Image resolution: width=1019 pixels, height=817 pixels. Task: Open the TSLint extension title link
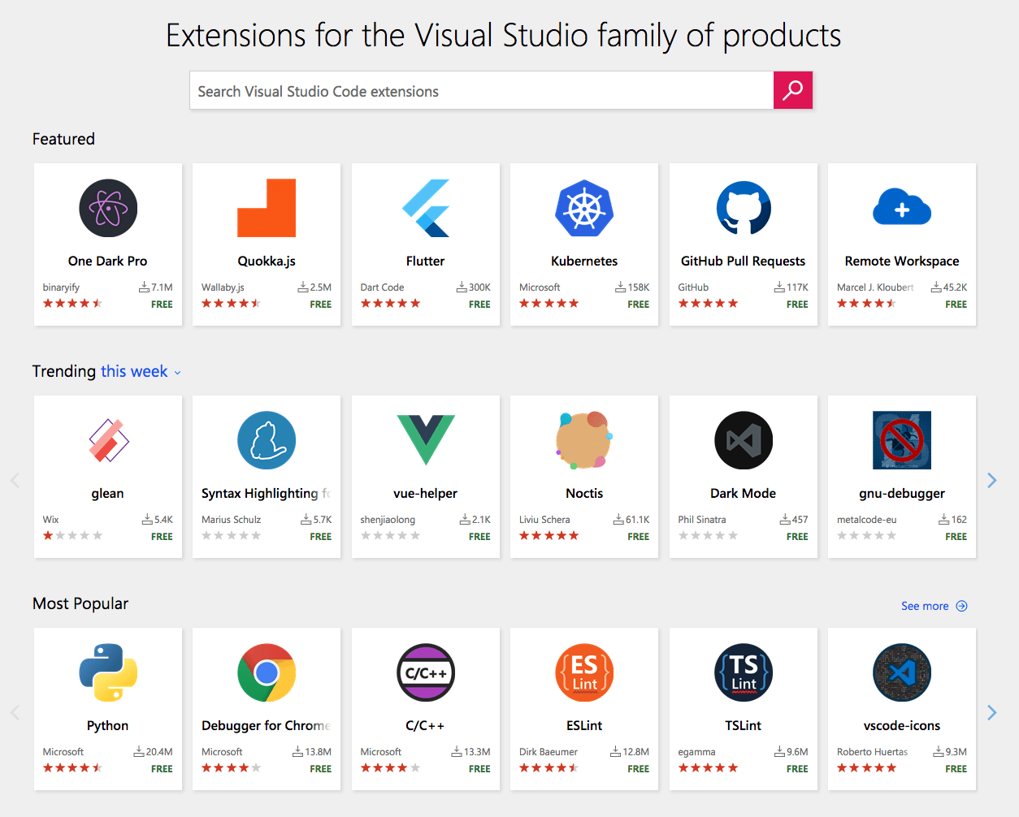point(743,725)
